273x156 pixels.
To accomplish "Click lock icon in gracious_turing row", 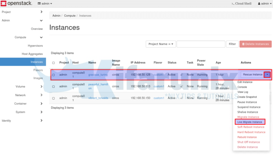I will pyautogui.click(x=182, y=75).
